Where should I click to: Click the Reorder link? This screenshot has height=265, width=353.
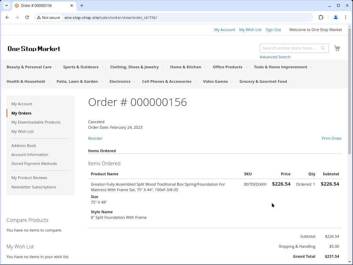(95, 138)
